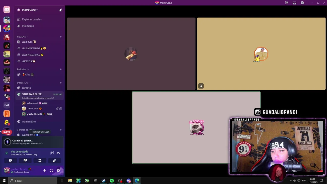The height and width of the screenshot is (184, 327).
Task: Switch to the yellow duck server icon
Action: pos(7,122)
